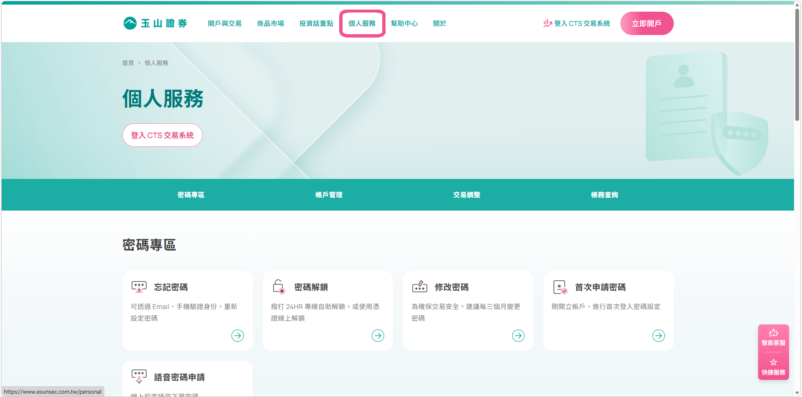Click 登入 CTS 交易系統 header link
Image resolution: width=802 pixels, height=397 pixels.
point(577,23)
